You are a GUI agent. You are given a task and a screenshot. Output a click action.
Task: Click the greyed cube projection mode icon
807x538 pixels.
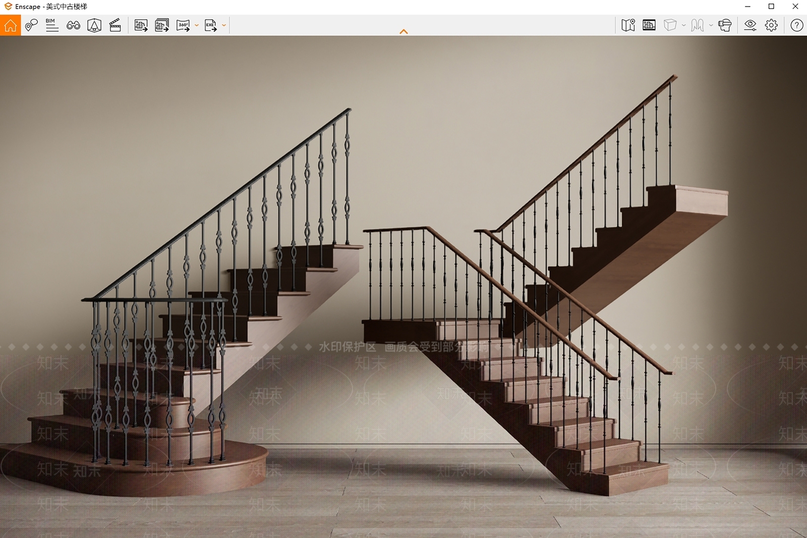tap(670, 25)
